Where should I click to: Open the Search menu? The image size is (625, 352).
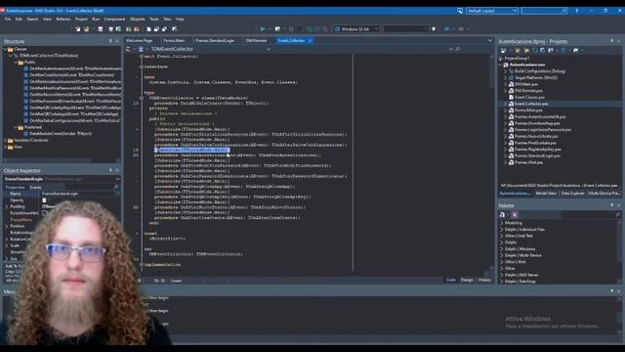coord(32,20)
